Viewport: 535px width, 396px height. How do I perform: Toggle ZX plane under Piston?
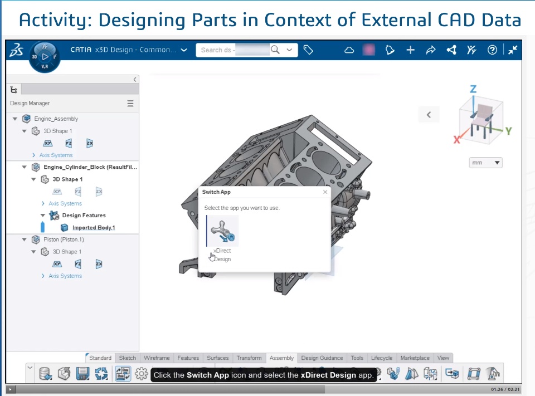click(99, 264)
